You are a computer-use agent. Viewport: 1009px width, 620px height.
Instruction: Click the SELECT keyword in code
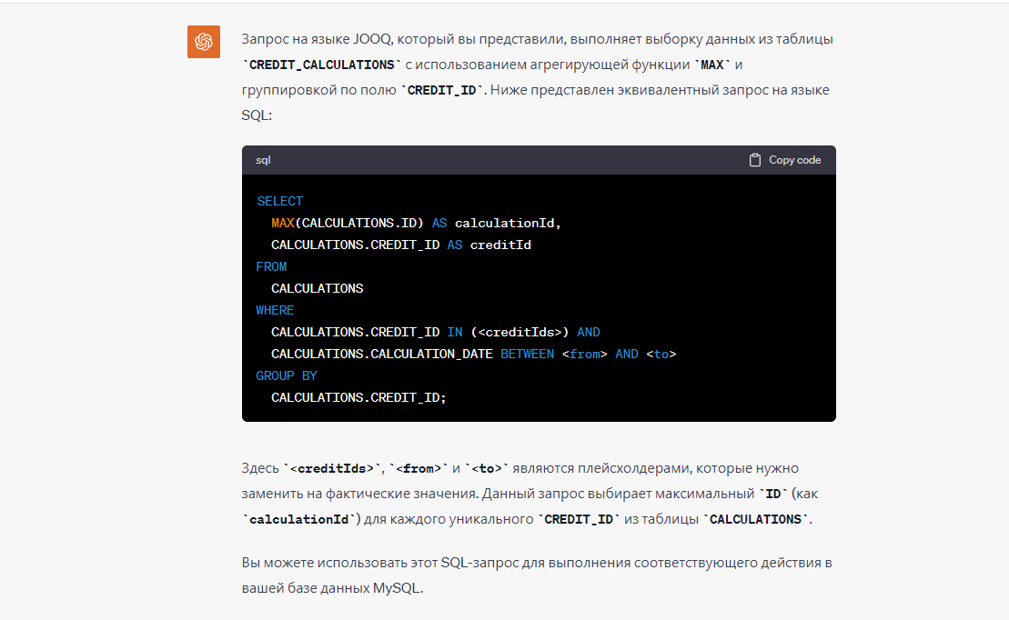pos(280,201)
